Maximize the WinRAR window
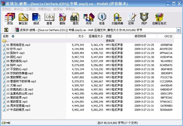183x126 pixels. click(174, 4)
